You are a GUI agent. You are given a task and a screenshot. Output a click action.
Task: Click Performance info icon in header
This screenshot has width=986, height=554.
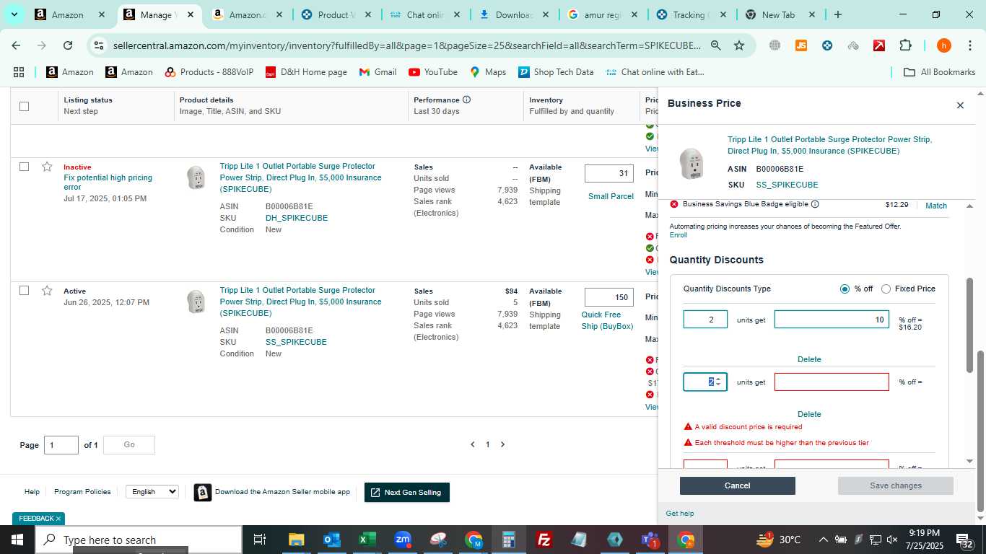click(466, 100)
